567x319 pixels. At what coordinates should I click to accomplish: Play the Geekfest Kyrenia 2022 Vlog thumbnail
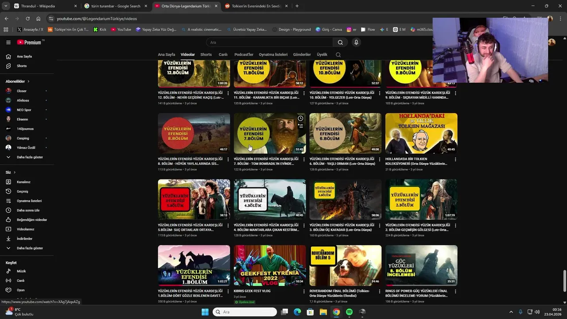tap(270, 265)
